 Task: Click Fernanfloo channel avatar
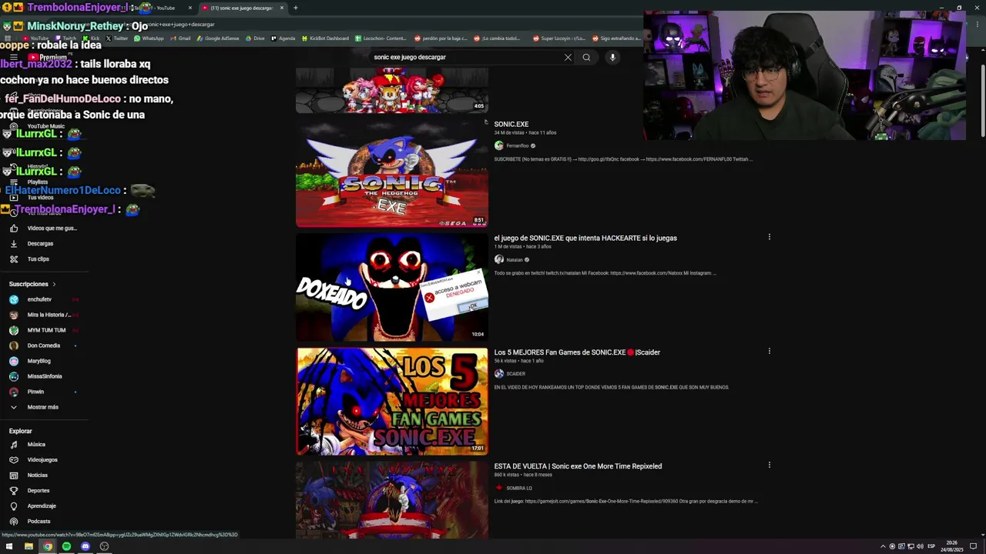(499, 145)
